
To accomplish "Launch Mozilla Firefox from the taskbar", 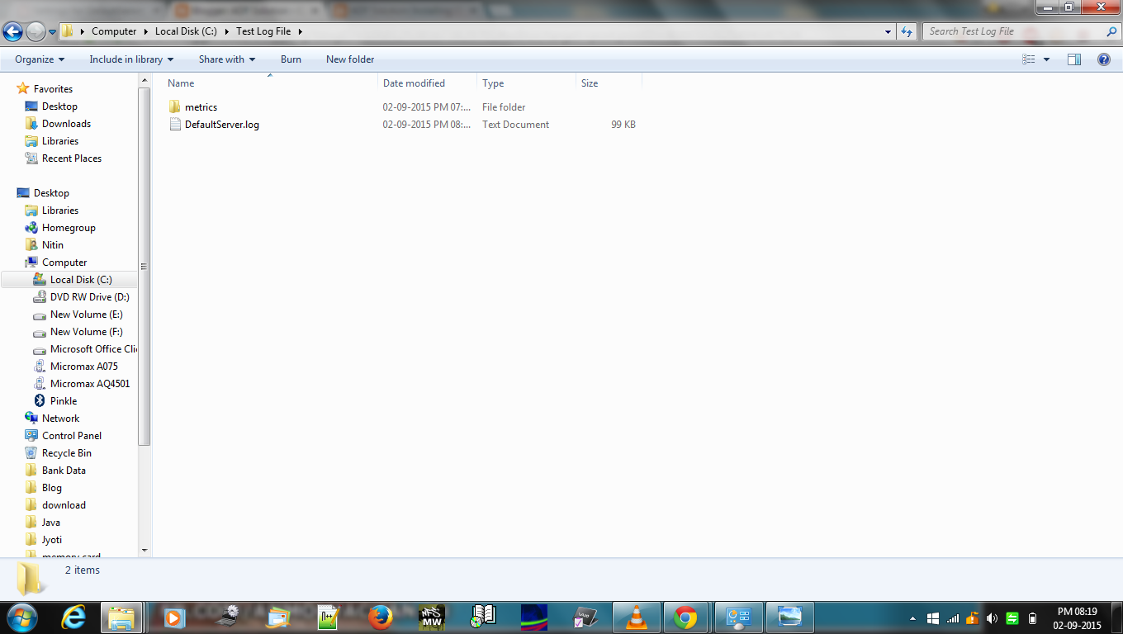I will [x=380, y=617].
